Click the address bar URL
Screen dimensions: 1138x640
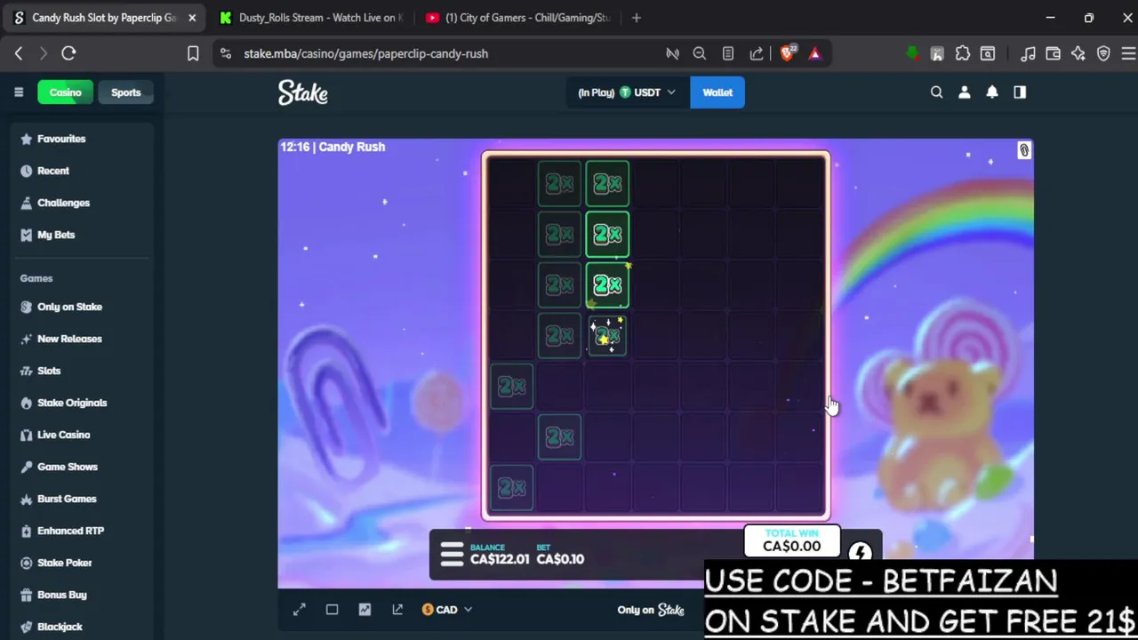click(x=365, y=53)
